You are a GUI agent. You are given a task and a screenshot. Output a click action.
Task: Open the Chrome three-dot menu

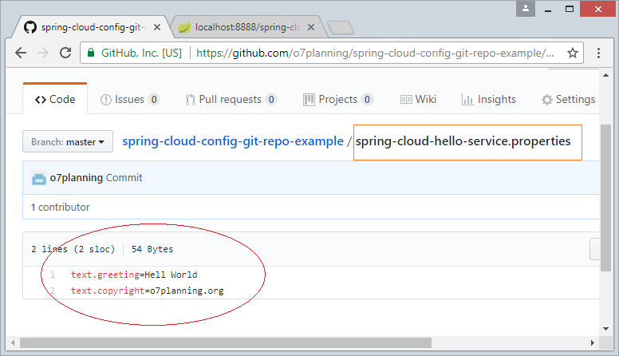click(x=598, y=53)
